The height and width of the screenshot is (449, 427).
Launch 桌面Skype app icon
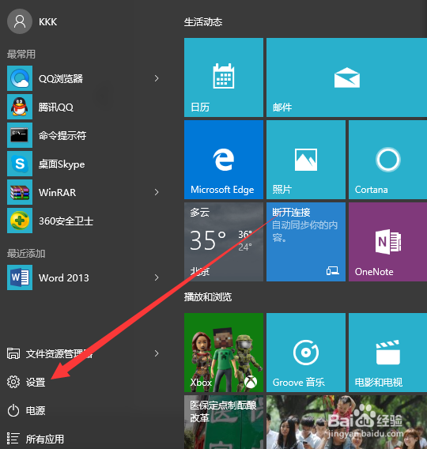20,164
